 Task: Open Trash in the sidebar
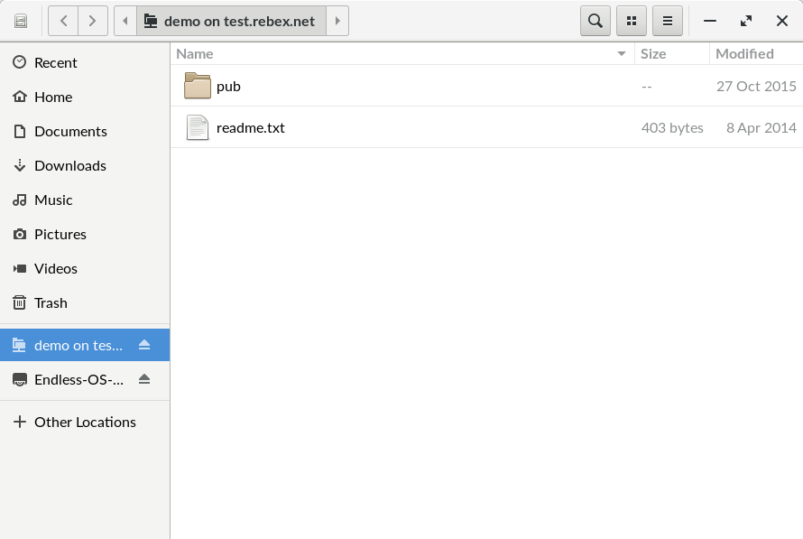coord(85,302)
